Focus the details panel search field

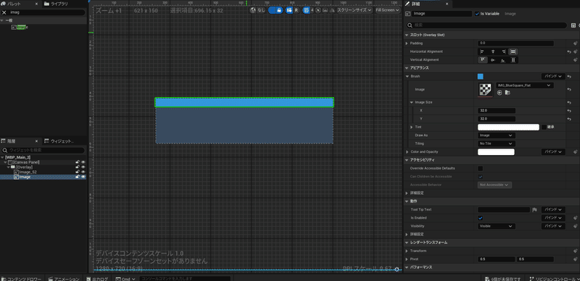tap(486, 25)
